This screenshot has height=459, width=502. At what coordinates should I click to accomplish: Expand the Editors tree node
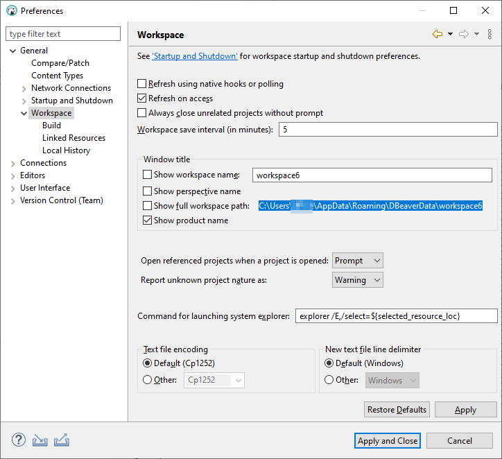coord(12,176)
